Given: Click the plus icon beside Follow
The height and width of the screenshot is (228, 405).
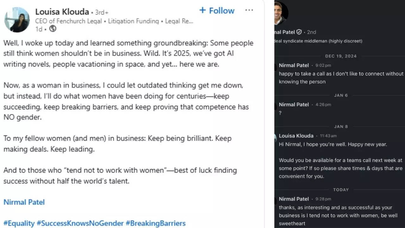Looking at the screenshot, I should tap(202, 10).
